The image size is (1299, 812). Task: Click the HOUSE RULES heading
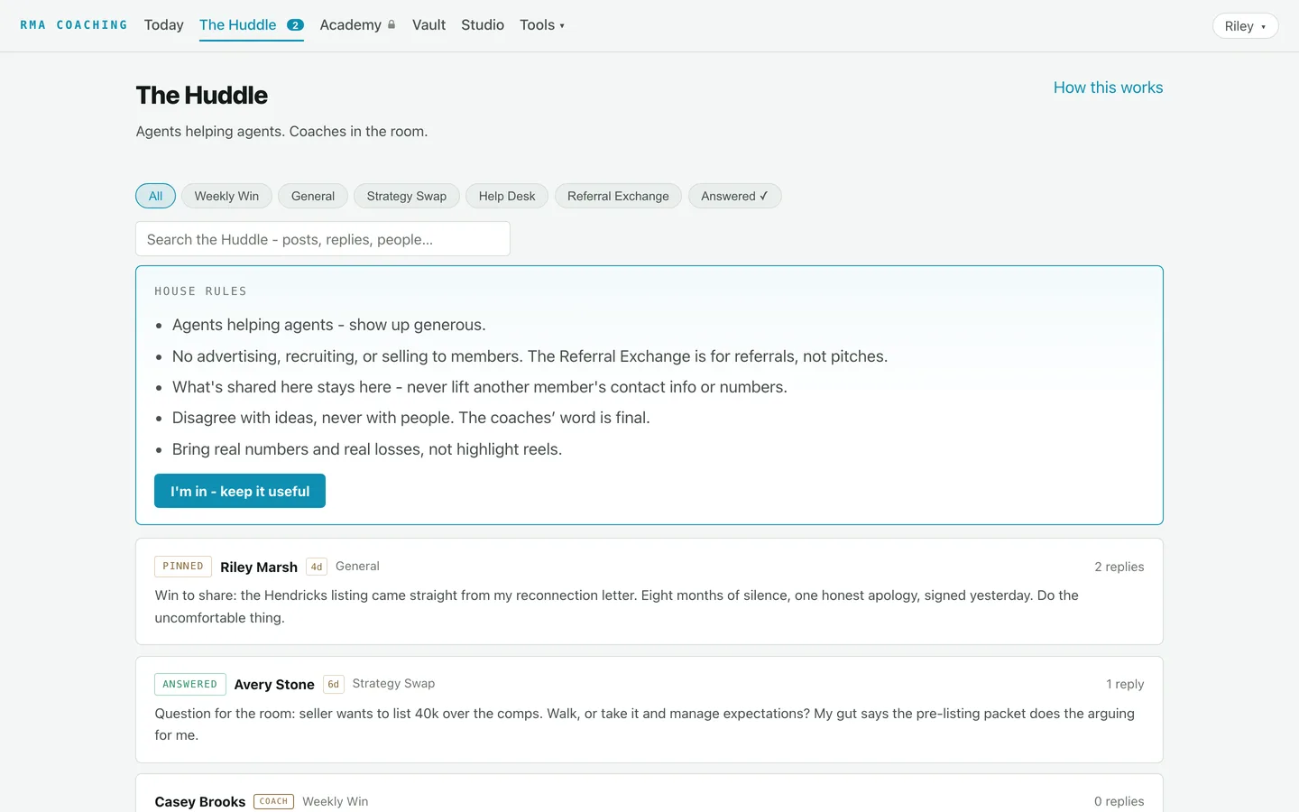200,291
